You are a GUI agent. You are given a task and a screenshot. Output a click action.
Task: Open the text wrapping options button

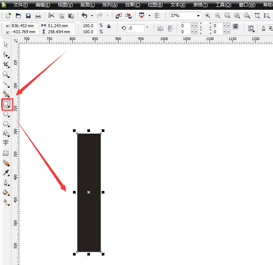click(x=251, y=29)
